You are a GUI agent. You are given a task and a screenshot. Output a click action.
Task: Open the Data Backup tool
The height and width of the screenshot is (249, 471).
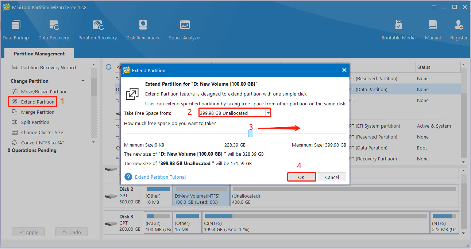click(x=16, y=30)
